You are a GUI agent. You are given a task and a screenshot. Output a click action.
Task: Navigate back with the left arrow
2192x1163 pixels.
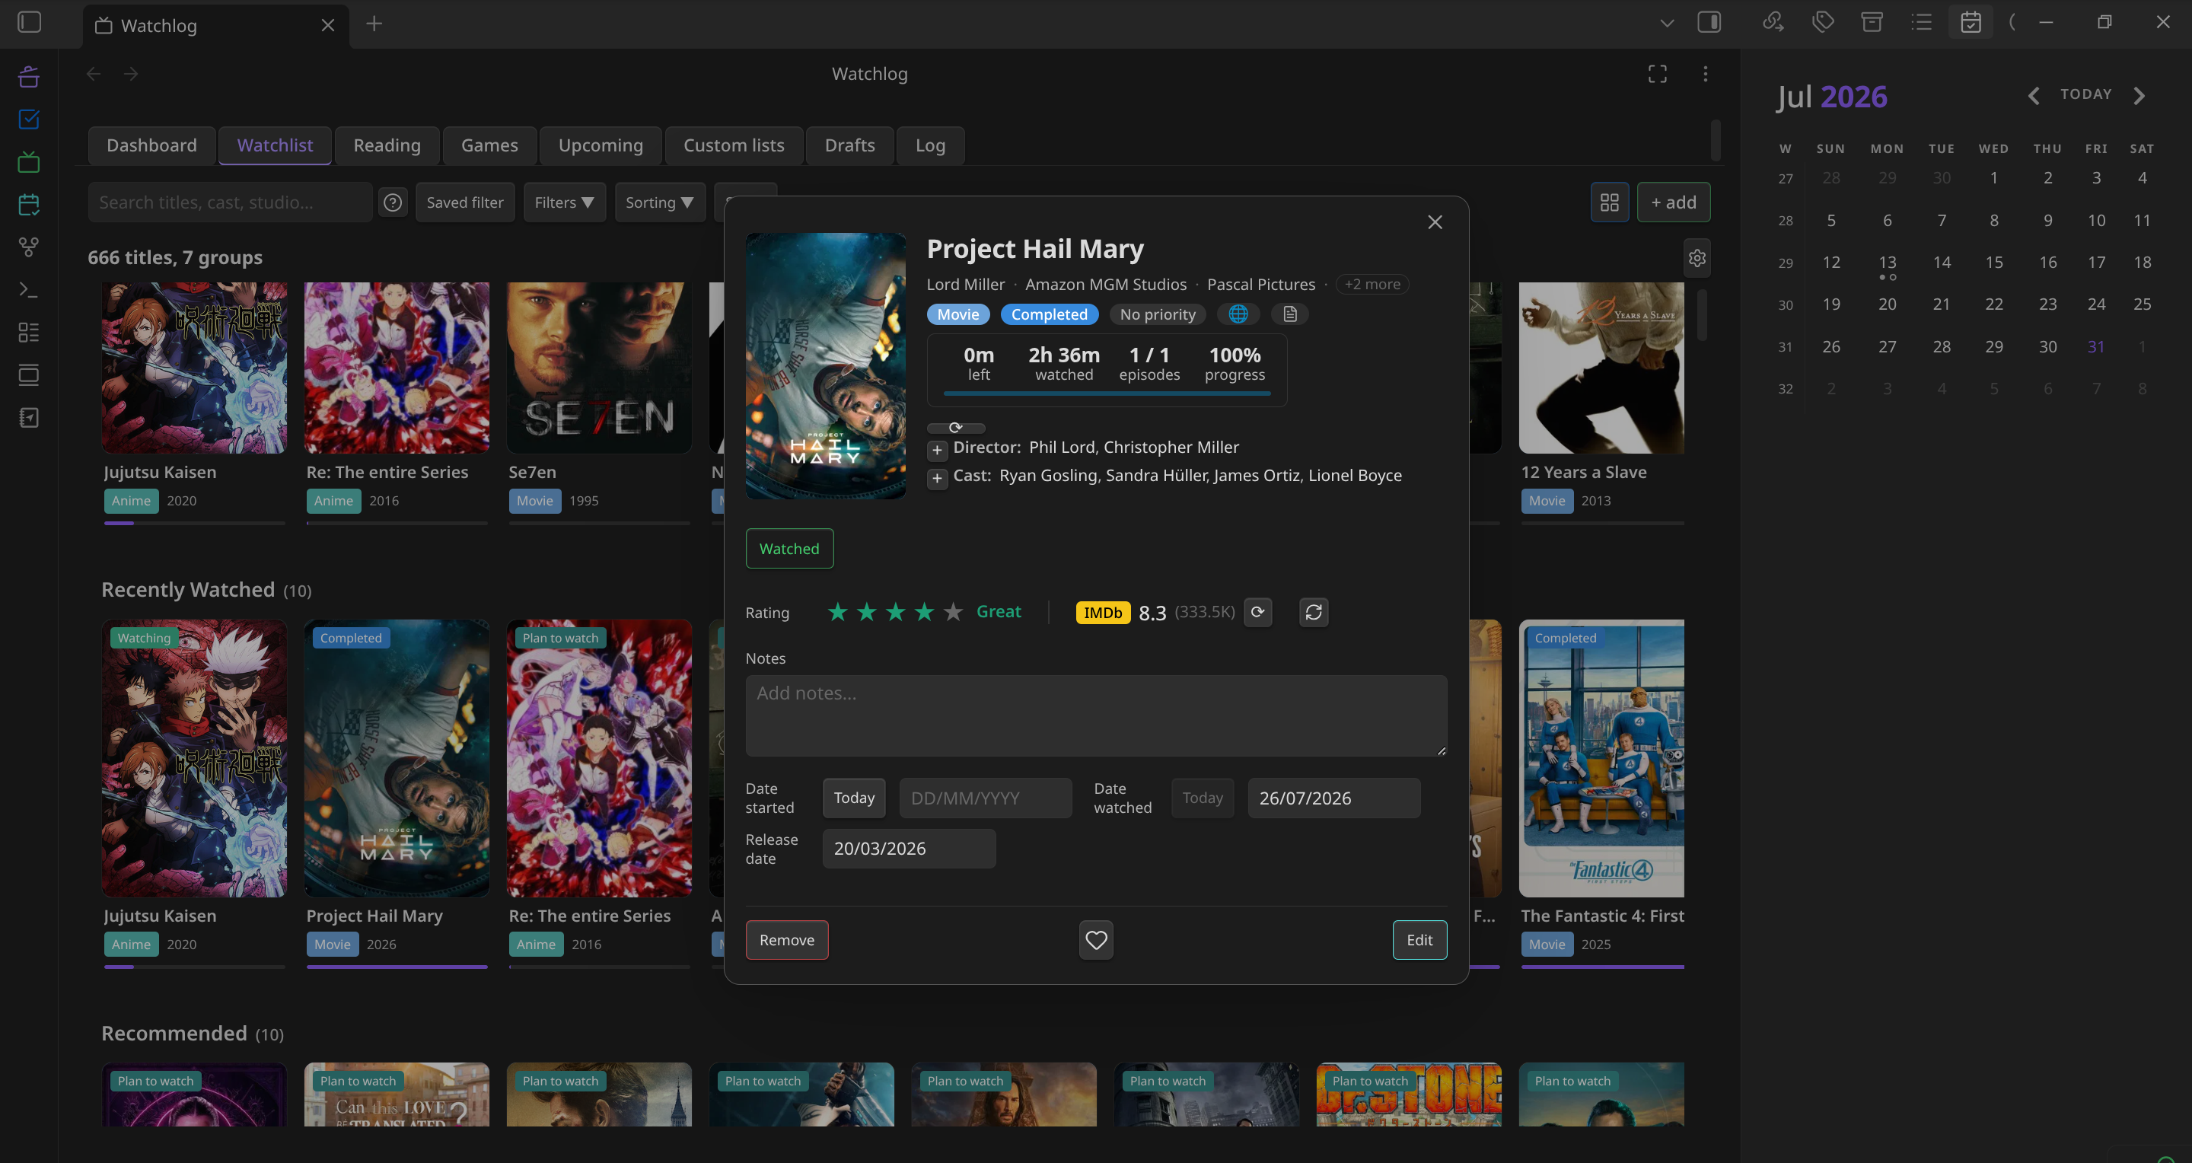point(94,74)
